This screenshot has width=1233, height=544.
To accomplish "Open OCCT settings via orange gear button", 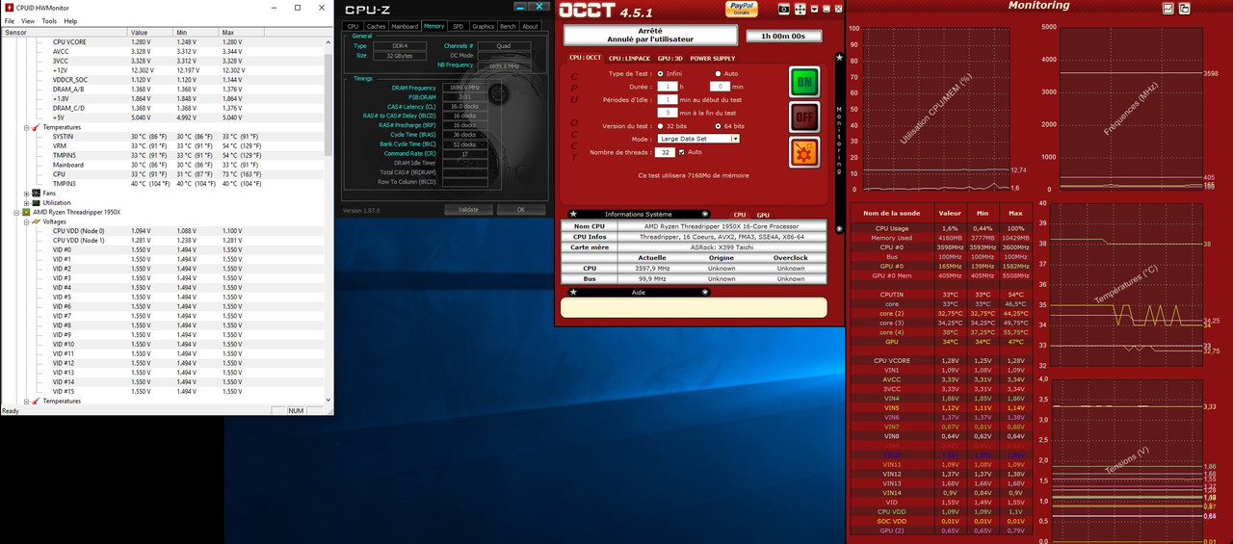I will coord(804,152).
